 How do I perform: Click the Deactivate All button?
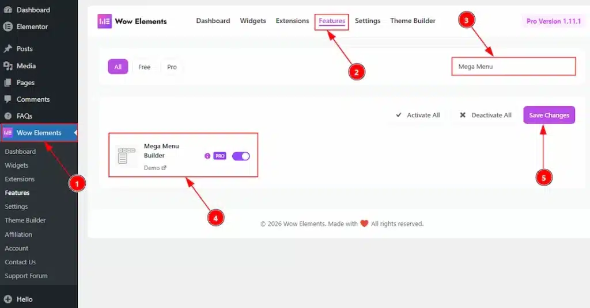[x=485, y=115]
